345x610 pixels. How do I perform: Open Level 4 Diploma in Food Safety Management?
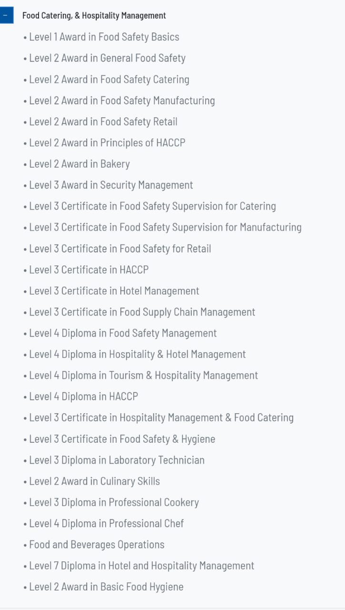click(123, 333)
